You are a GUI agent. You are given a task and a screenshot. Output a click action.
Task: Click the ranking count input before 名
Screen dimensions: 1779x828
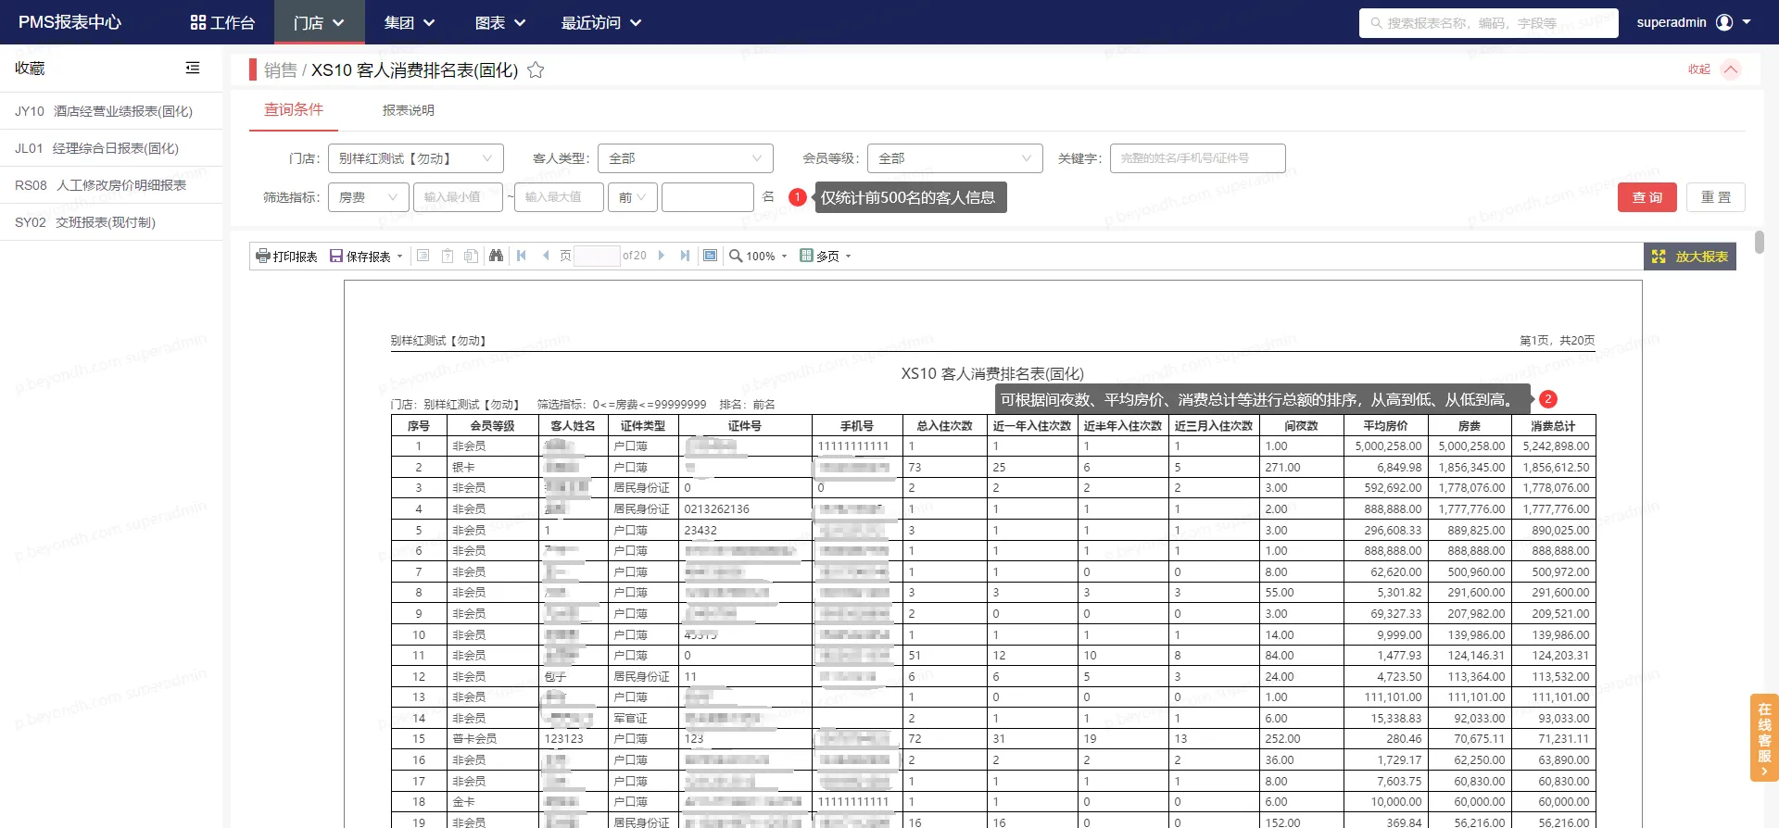pyautogui.click(x=708, y=197)
